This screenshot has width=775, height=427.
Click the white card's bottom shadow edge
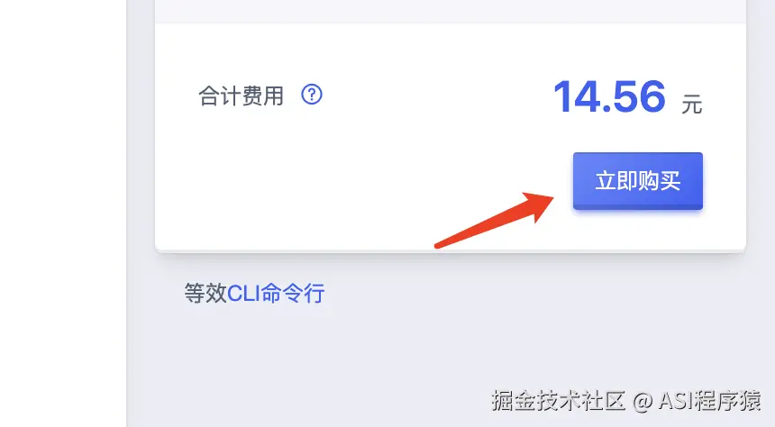(x=451, y=252)
